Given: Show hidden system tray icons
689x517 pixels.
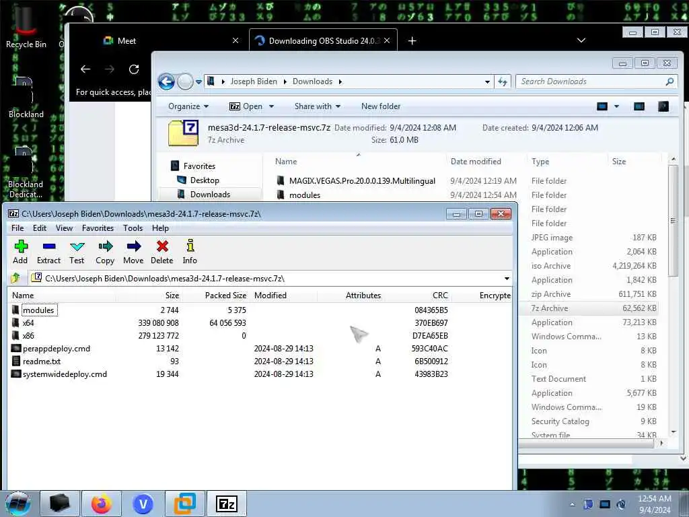Looking at the screenshot, I should [572, 504].
